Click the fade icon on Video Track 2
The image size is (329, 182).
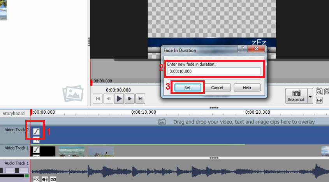(36, 132)
